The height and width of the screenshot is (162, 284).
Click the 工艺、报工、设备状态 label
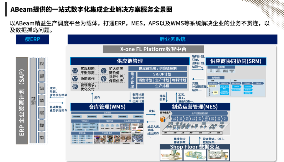tap(186, 98)
